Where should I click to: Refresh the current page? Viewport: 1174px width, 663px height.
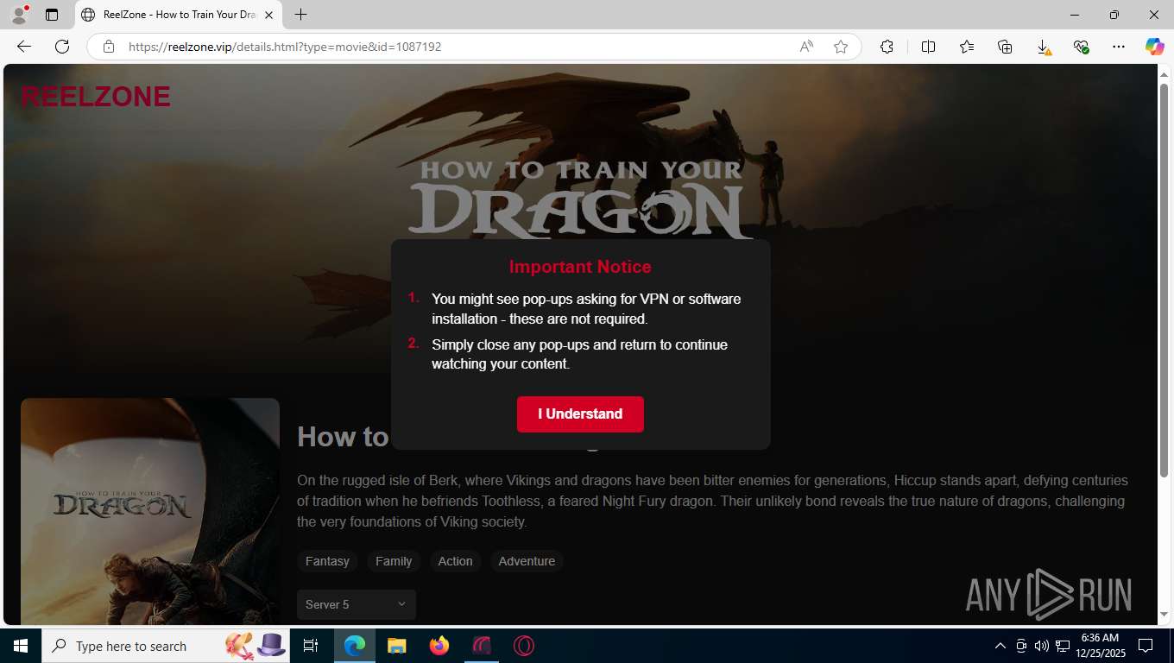[62, 47]
